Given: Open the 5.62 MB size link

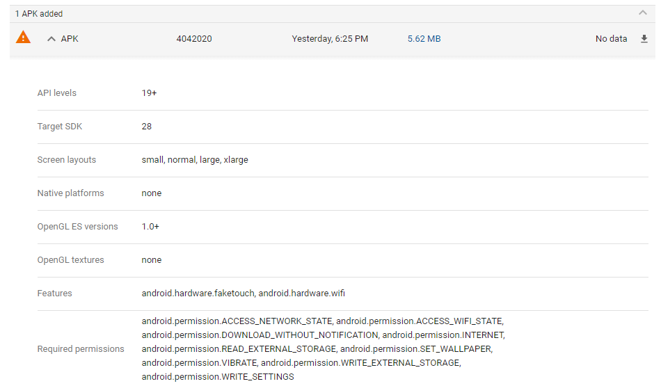Looking at the screenshot, I should [424, 39].
